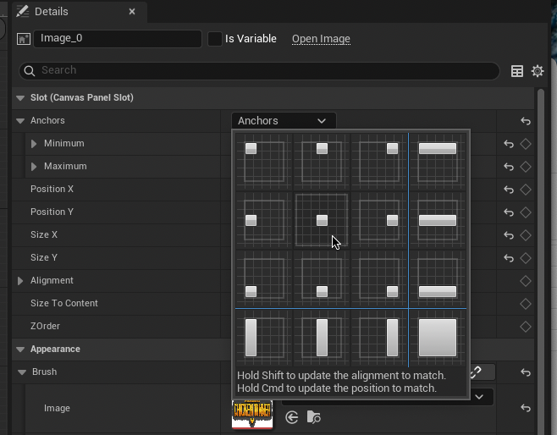Screen dimensions: 557x435
Task: Choose left vertical stretch anchor preset
Action: coord(263,338)
